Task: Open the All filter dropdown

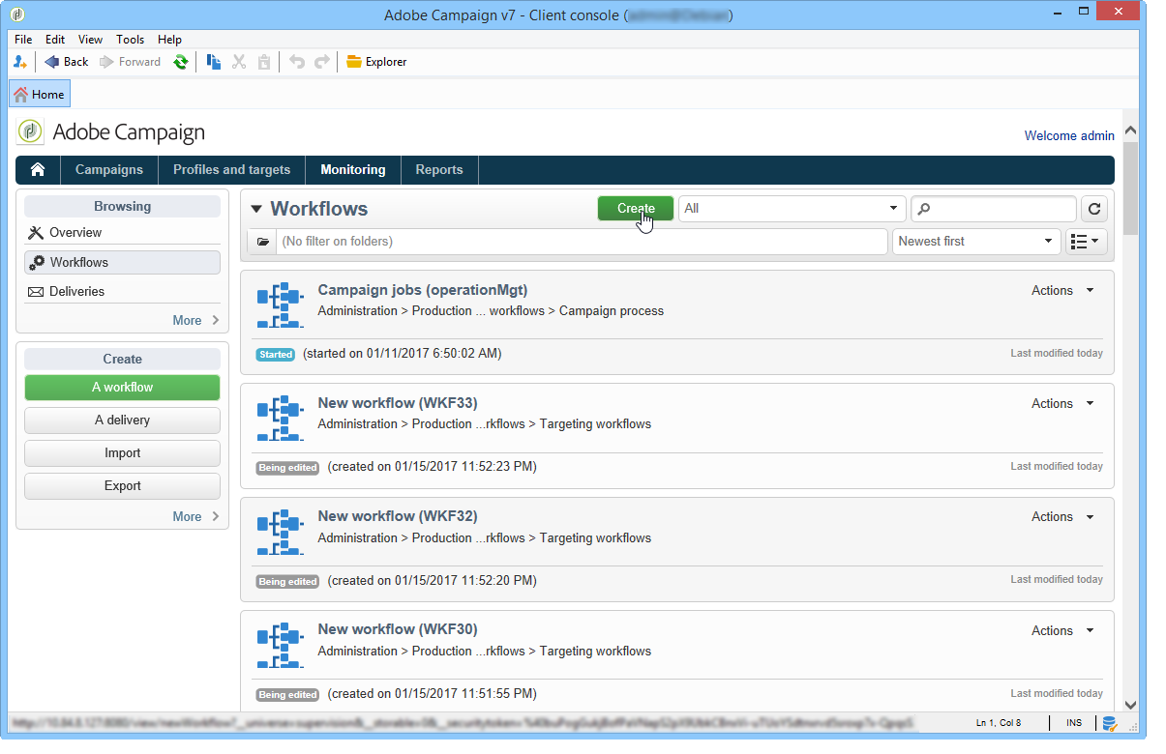Action: click(792, 209)
